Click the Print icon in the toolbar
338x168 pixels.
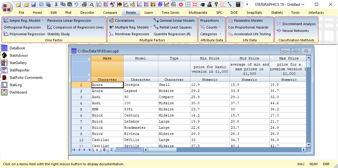pos(84,5)
